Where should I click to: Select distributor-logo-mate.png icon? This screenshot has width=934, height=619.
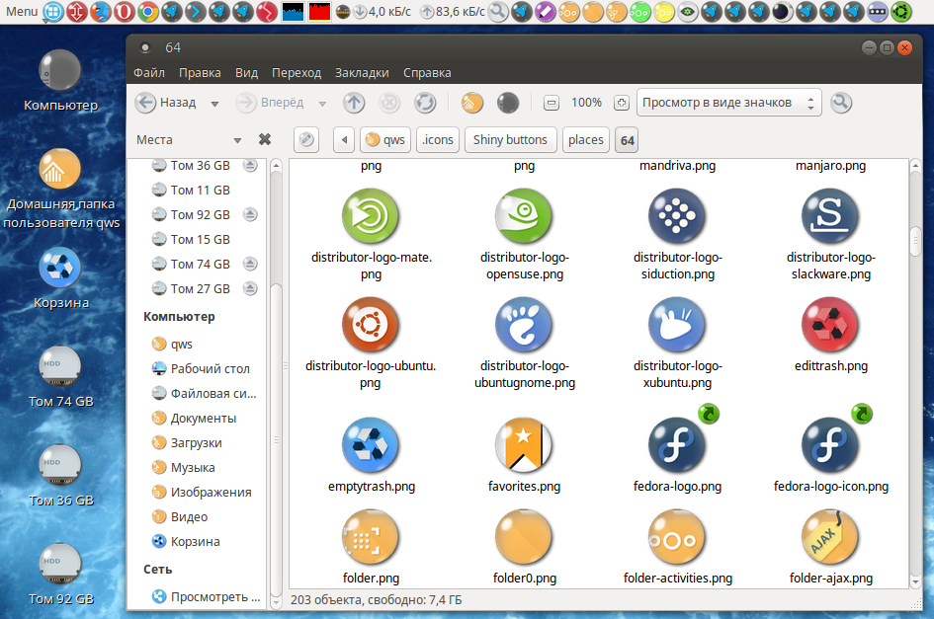[371, 216]
